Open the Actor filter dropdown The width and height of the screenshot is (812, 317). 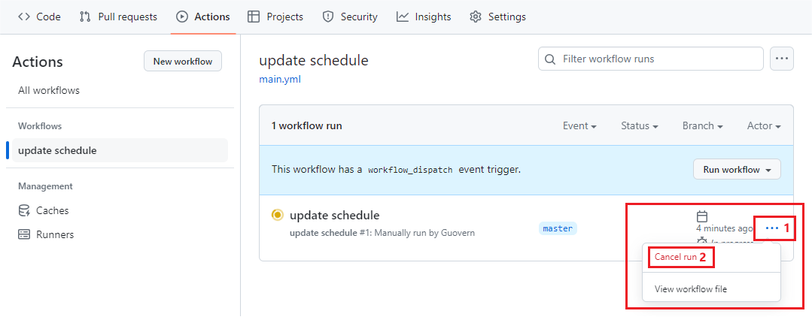point(763,126)
